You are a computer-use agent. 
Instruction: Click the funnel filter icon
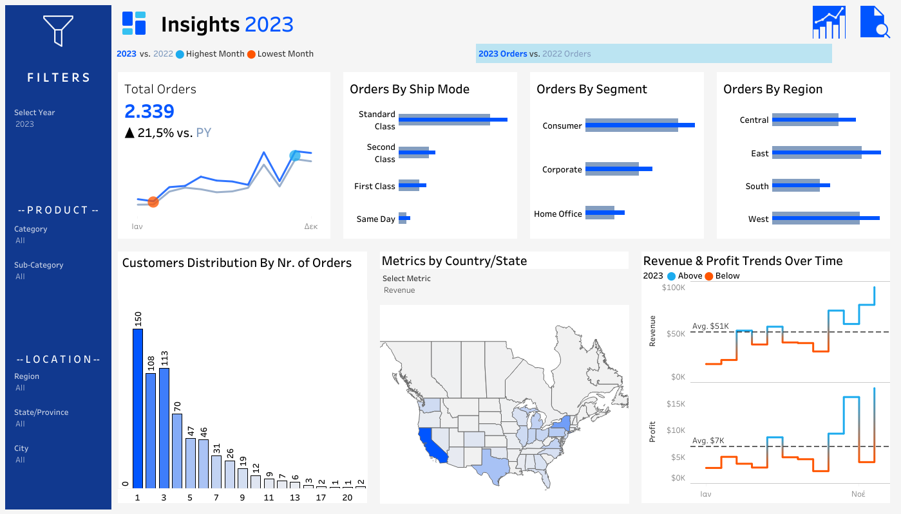click(x=58, y=30)
